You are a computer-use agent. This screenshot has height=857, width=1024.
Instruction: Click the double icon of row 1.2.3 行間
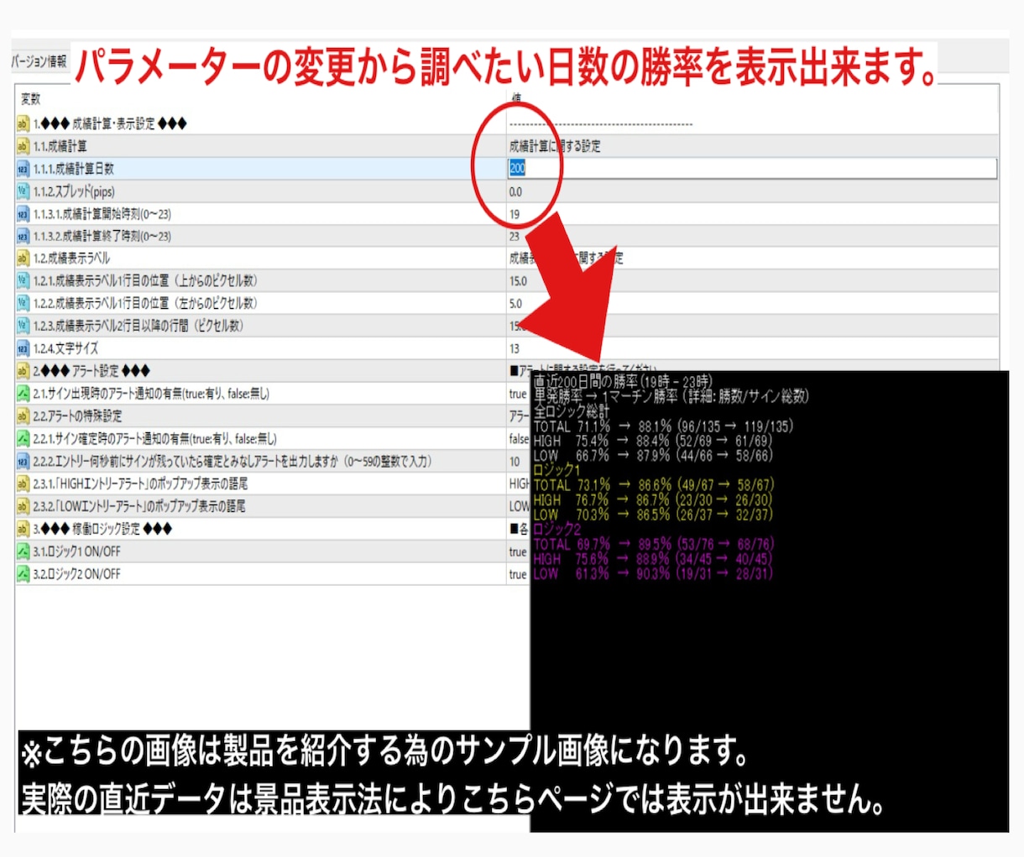(x=23, y=326)
